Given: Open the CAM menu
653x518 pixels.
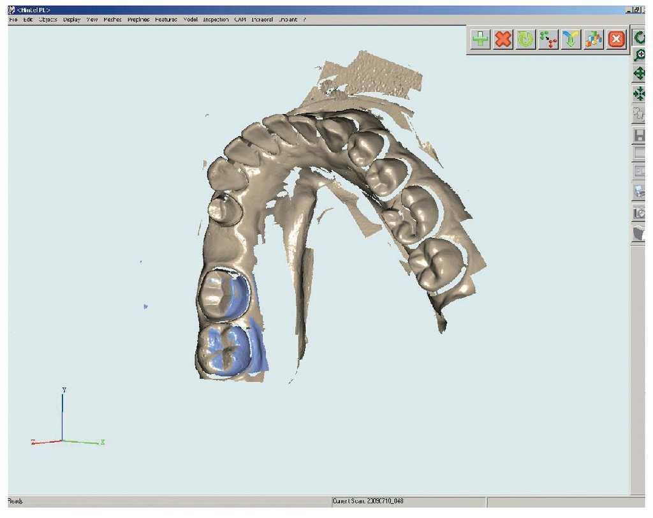Looking at the screenshot, I should coord(240,20).
